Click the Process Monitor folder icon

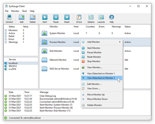coord(44,42)
